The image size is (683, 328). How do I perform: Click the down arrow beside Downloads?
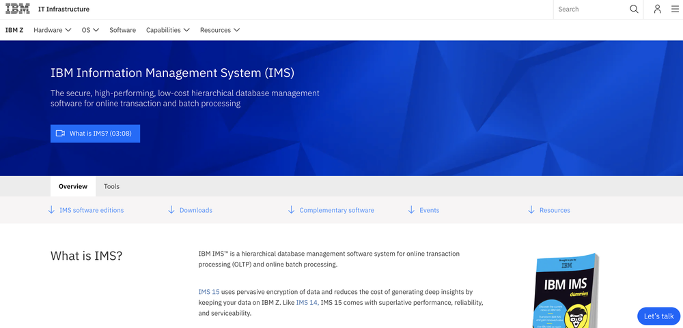171,210
